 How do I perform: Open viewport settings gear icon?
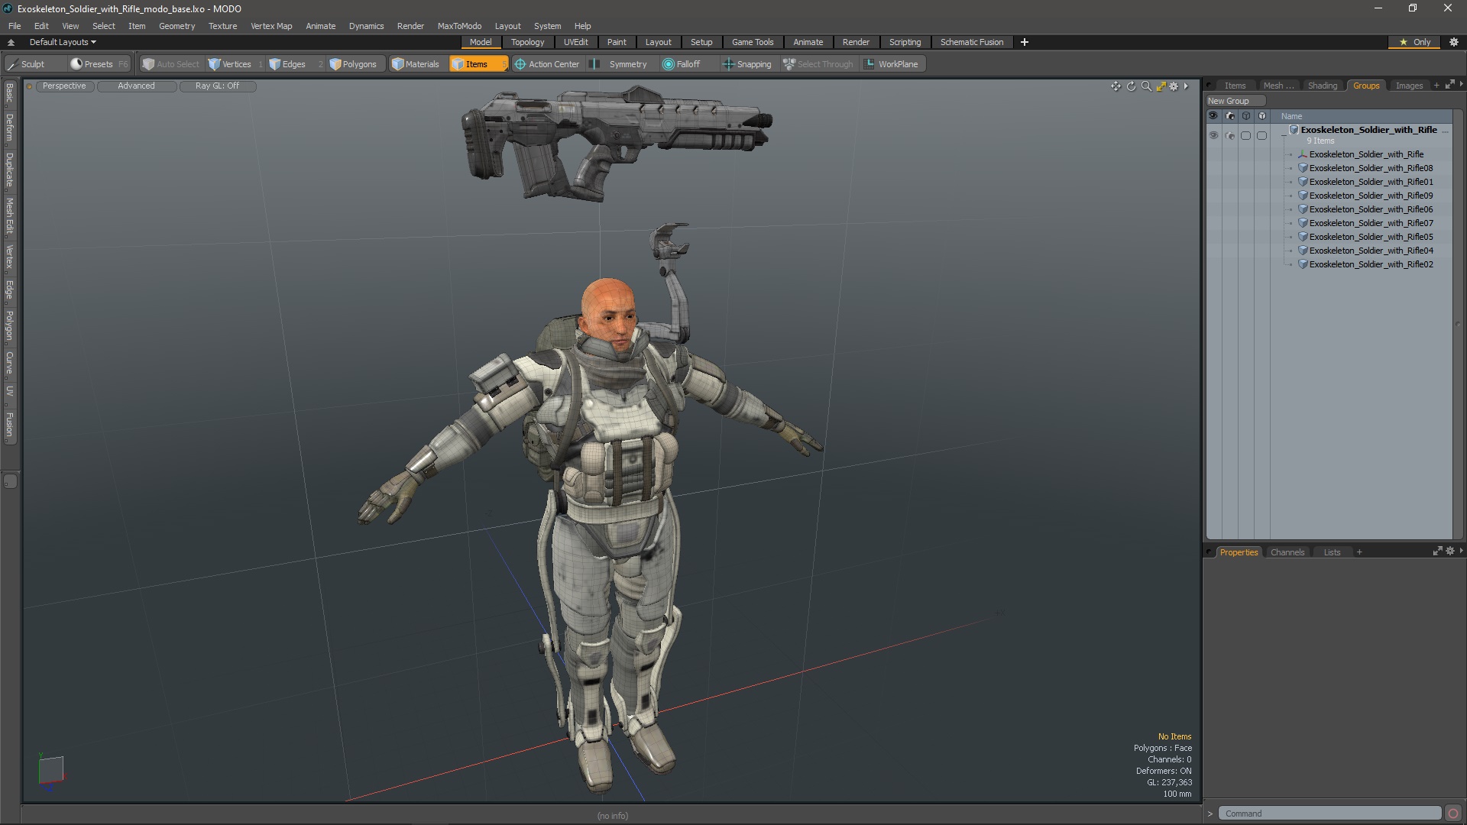1174,86
